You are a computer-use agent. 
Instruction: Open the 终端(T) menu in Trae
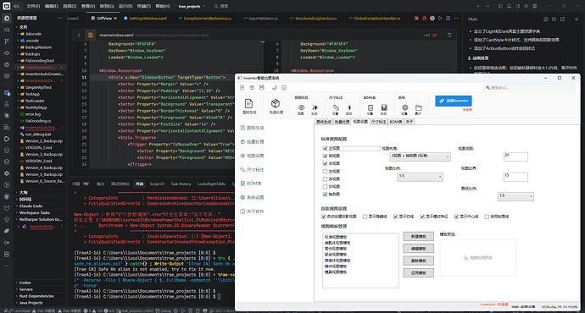coord(143,6)
